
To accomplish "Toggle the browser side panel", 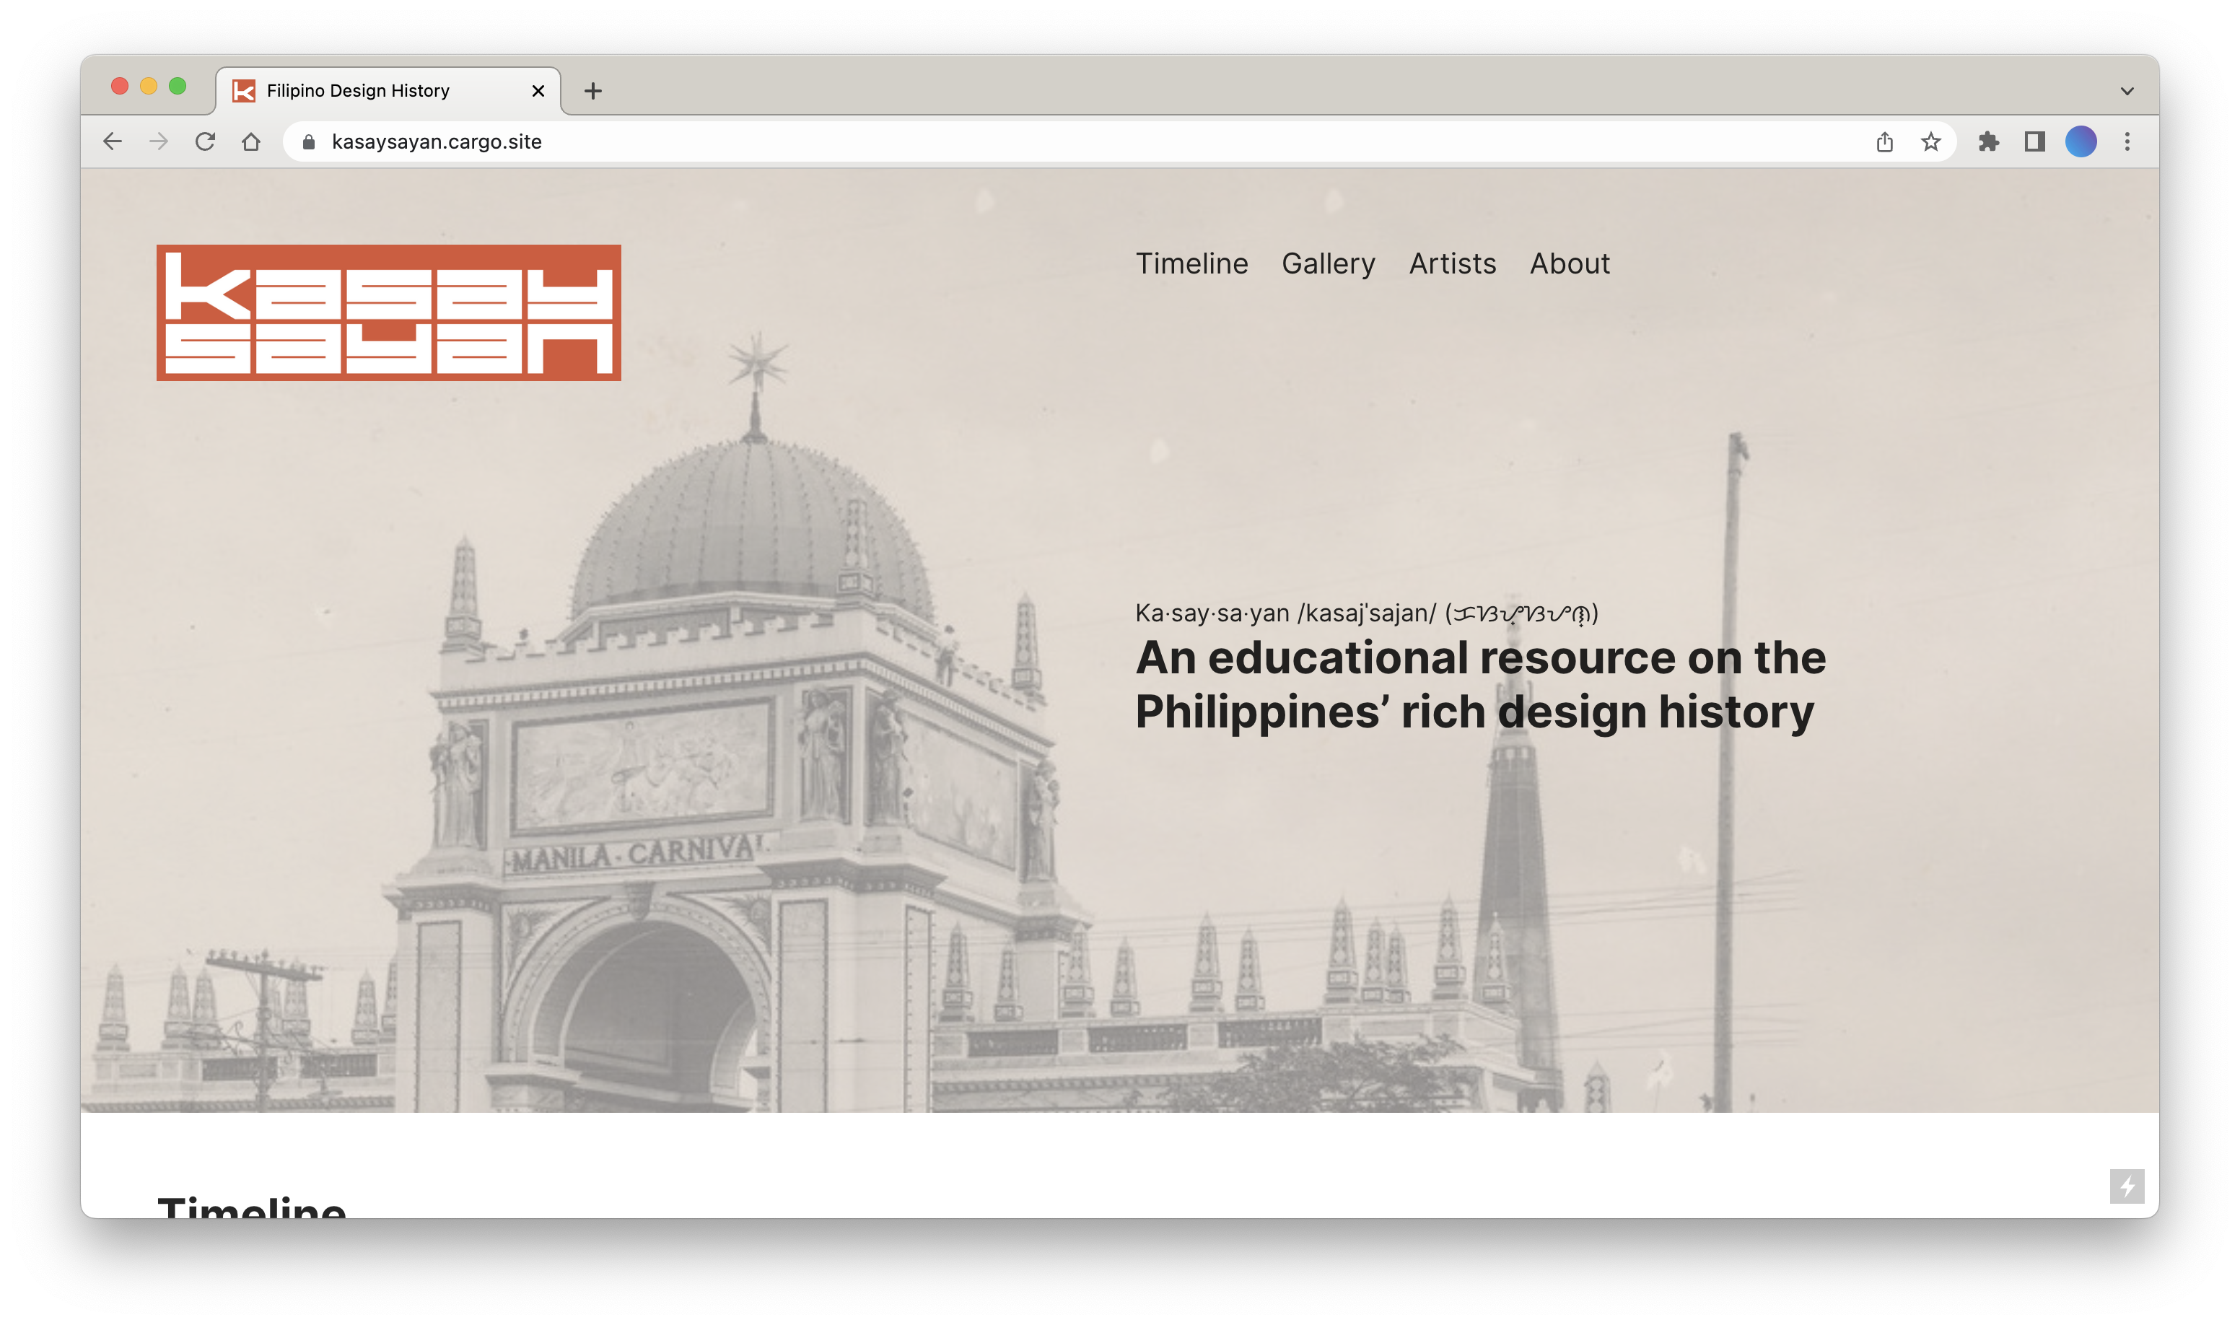I will coord(2034,141).
